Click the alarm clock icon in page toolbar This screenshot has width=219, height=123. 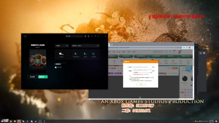166,61
